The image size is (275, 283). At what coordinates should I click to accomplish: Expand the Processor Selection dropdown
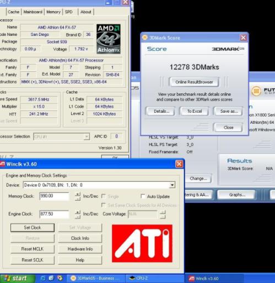(87, 137)
